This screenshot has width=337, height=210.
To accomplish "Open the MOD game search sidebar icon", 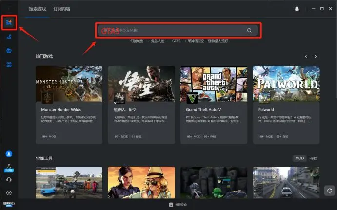I will 9,22.
